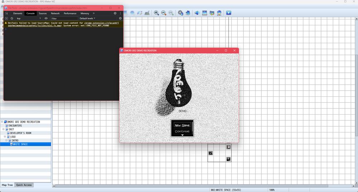This screenshot has height=192, width=358.
Task: Show the DevTools console sidebar icon
Action: point(6,19)
